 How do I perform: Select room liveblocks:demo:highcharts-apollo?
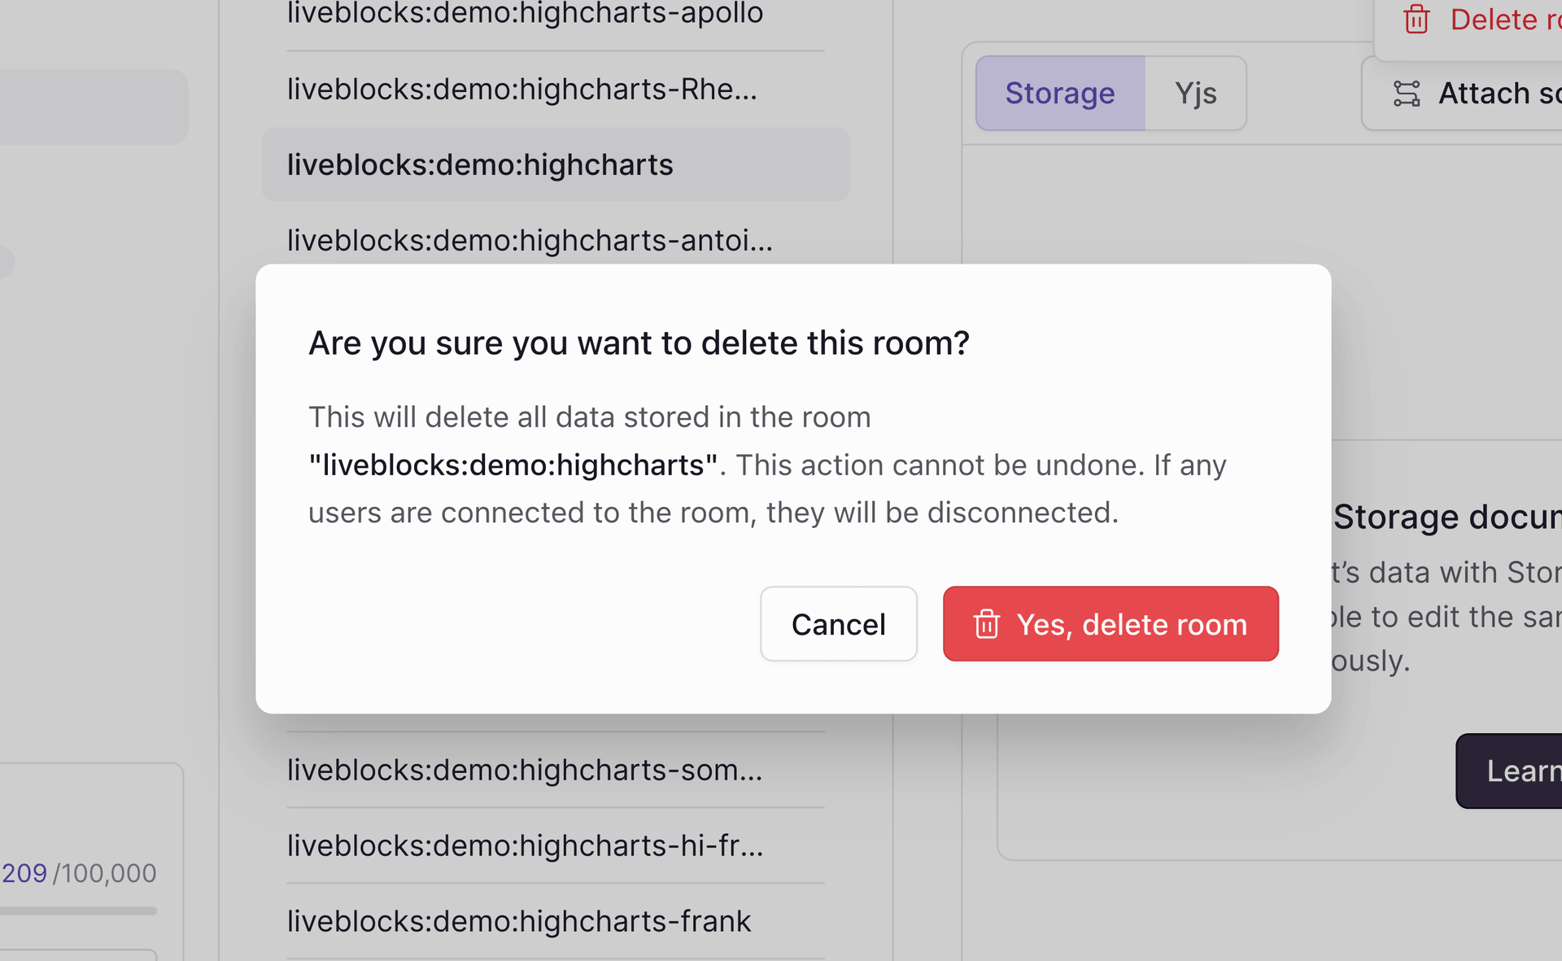click(x=525, y=14)
